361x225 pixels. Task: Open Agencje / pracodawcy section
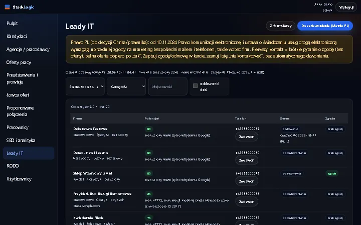[x=28, y=49]
